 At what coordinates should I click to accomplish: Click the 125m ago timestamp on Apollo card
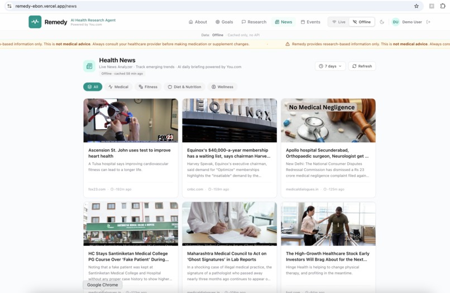click(x=334, y=189)
